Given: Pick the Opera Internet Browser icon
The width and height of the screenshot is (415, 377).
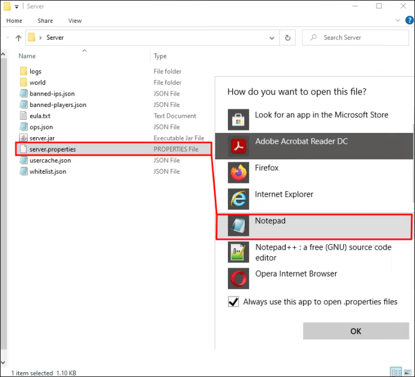Looking at the screenshot, I should click(x=239, y=278).
